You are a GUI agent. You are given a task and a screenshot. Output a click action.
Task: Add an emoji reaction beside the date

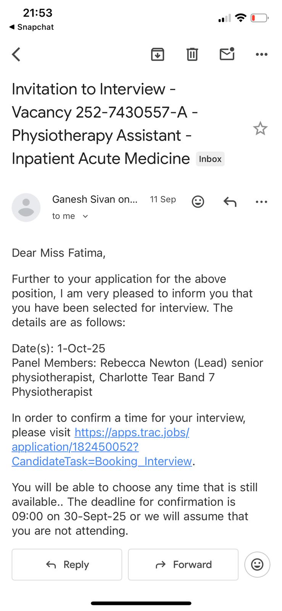[x=198, y=201]
